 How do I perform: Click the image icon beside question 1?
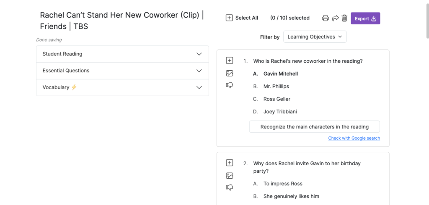(x=229, y=73)
